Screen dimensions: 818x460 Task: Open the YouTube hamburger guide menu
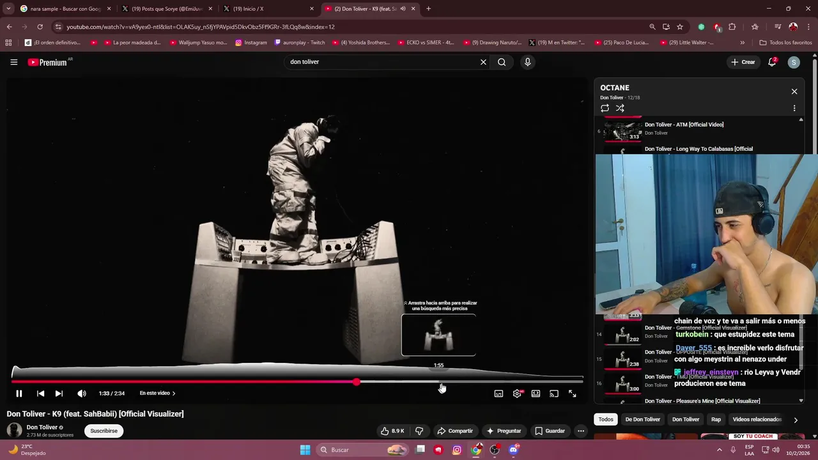[13, 62]
